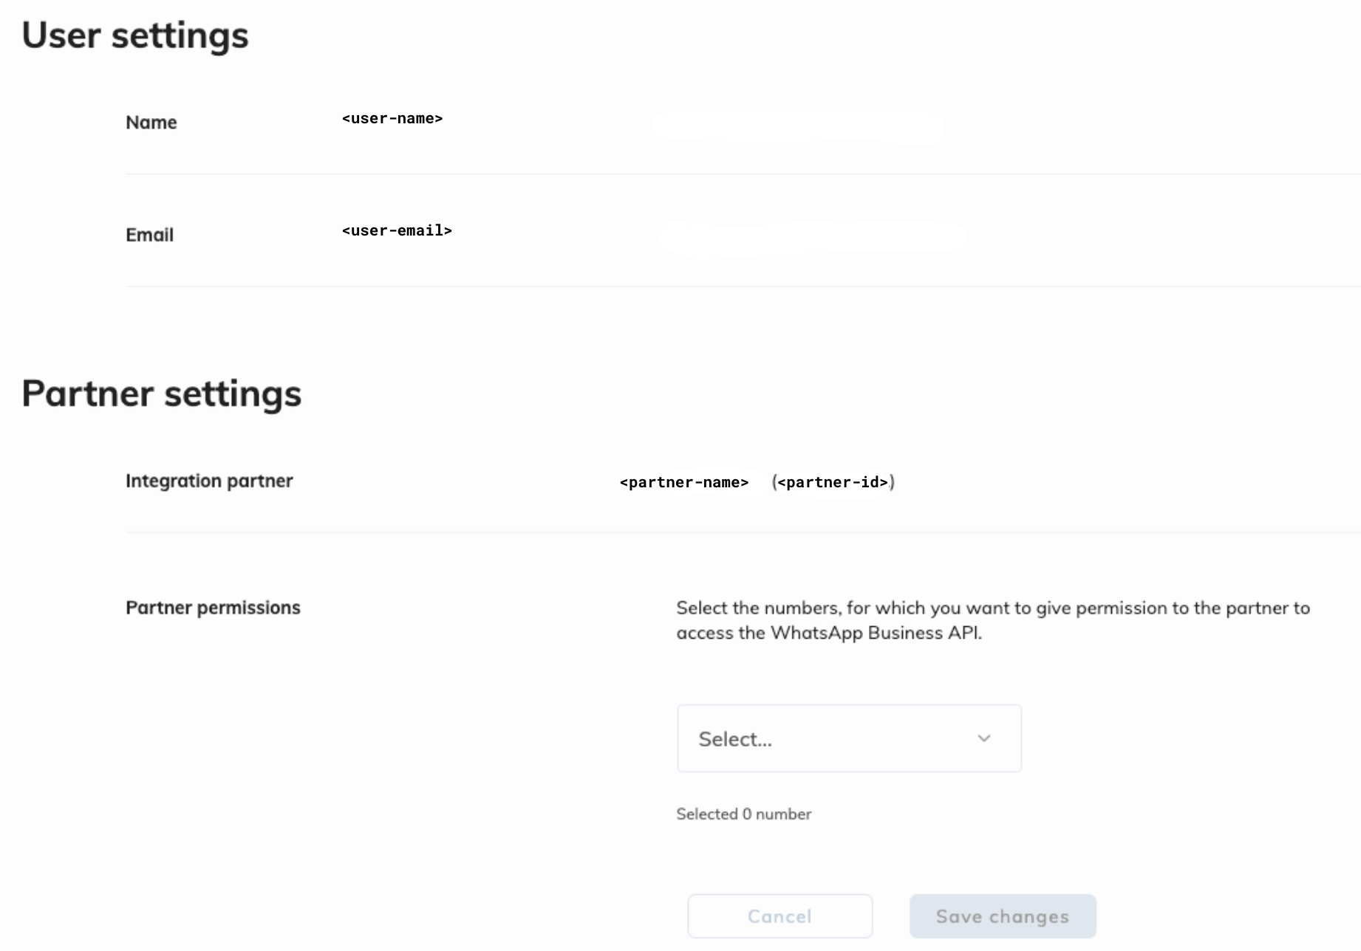Click the "Select..." placeholder text

click(x=735, y=739)
